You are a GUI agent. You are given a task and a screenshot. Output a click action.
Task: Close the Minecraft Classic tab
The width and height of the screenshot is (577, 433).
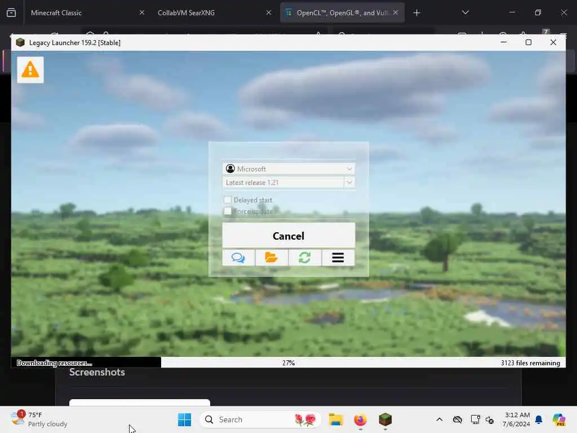point(141,12)
